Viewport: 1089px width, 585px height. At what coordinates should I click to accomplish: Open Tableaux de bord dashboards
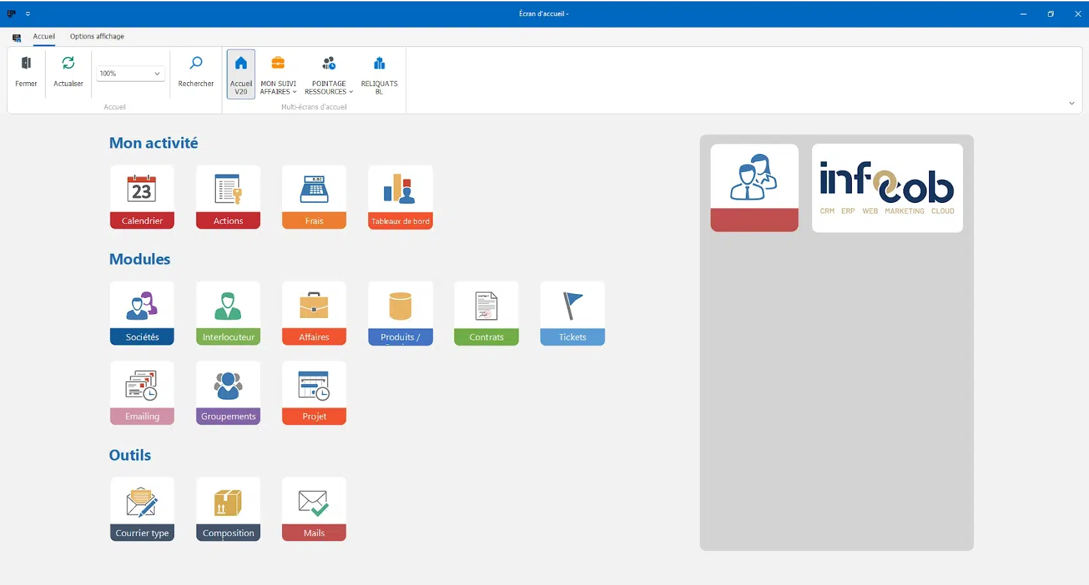point(400,196)
